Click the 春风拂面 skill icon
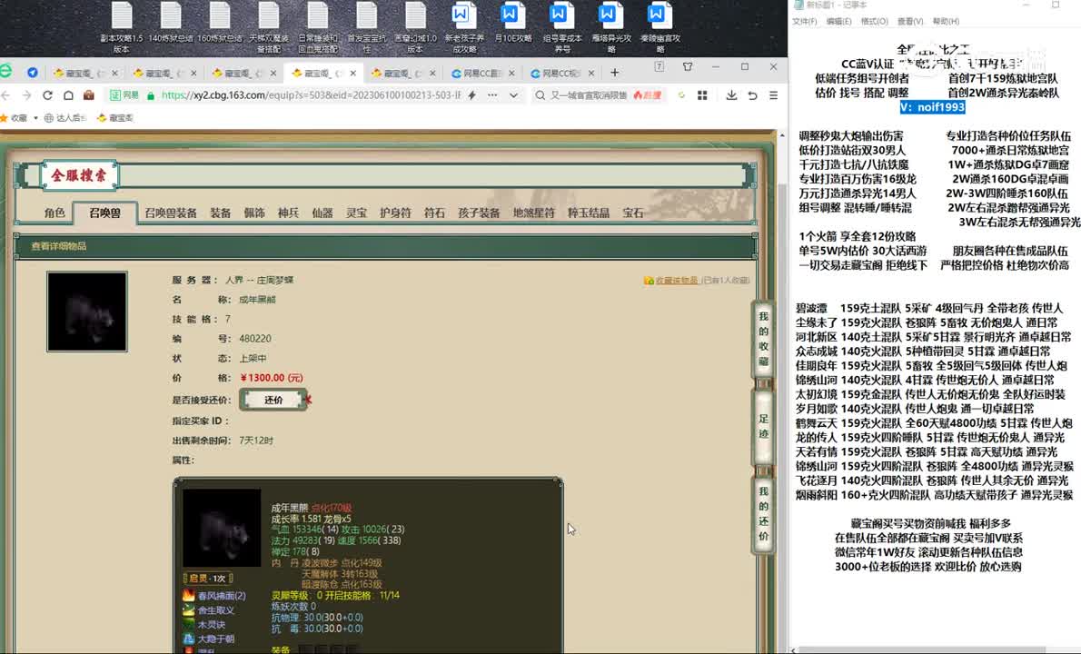 tap(189, 596)
